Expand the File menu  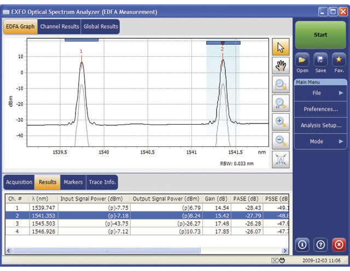pos(320,93)
